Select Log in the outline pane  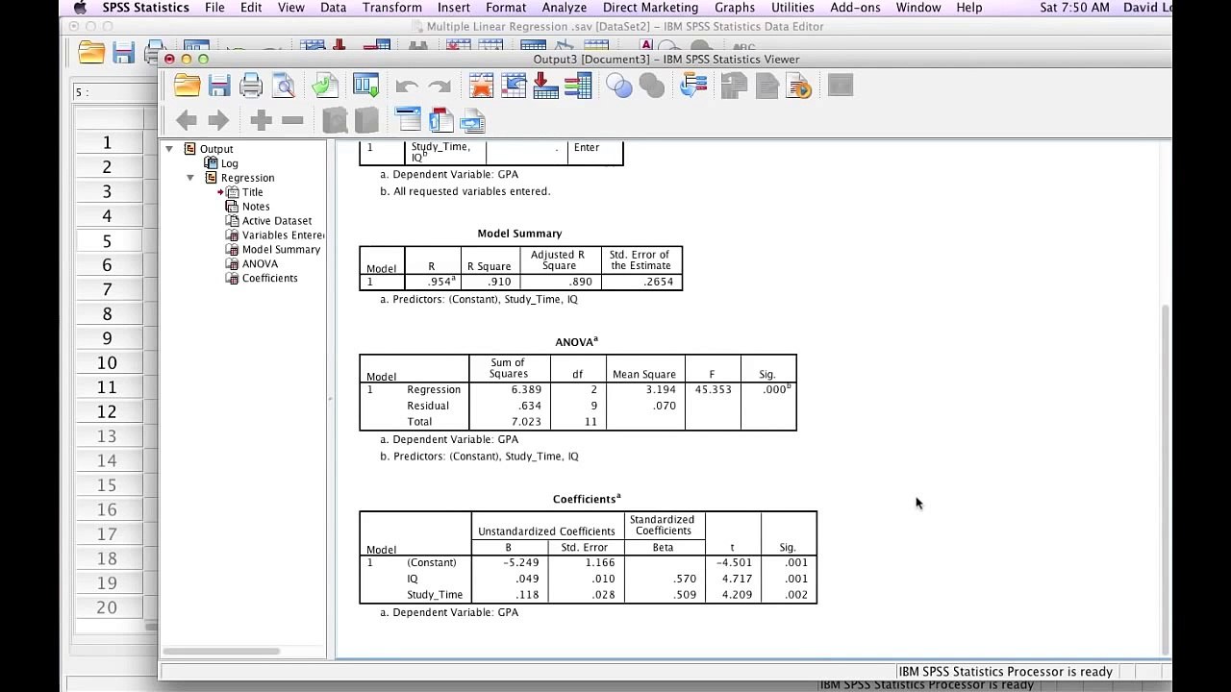point(229,163)
